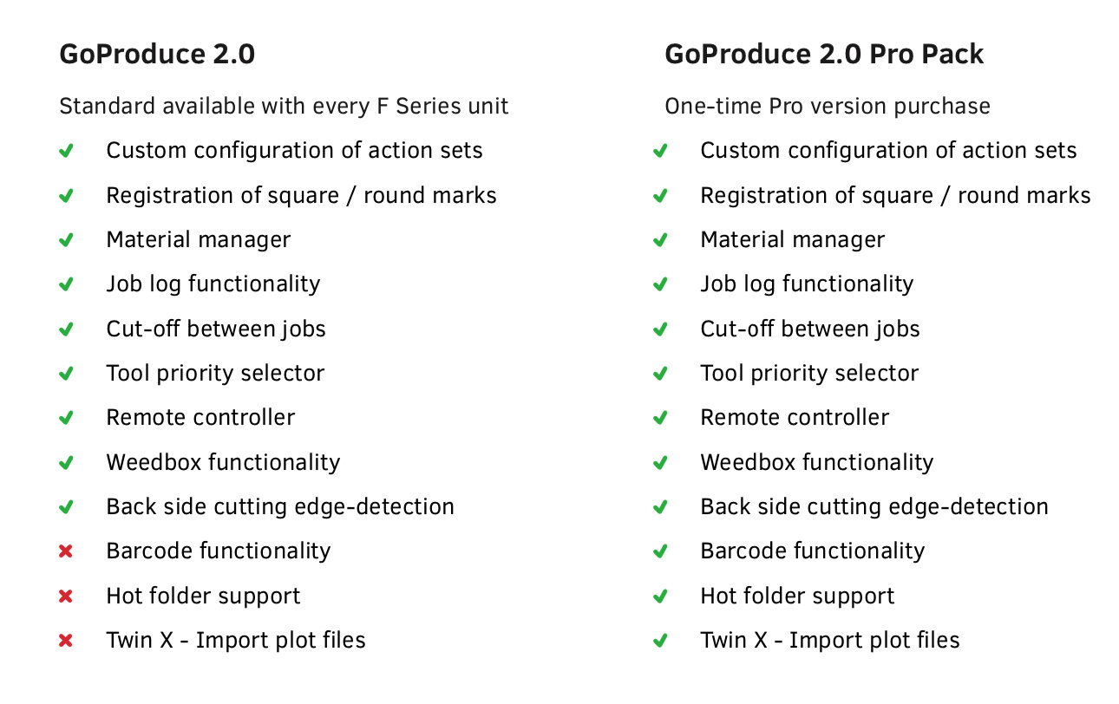The height and width of the screenshot is (704, 1119).
Task: Click checkmark by Pro Pack Tool priority selector
Action: pos(660,374)
